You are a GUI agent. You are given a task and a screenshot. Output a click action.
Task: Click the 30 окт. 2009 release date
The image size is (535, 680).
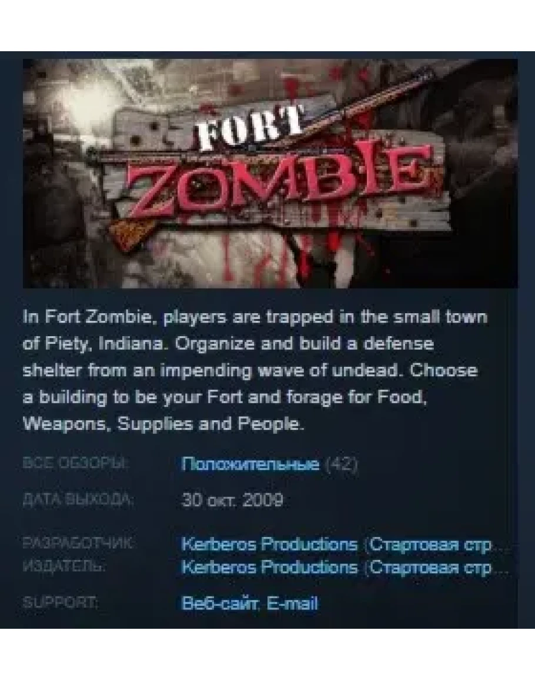point(232,500)
